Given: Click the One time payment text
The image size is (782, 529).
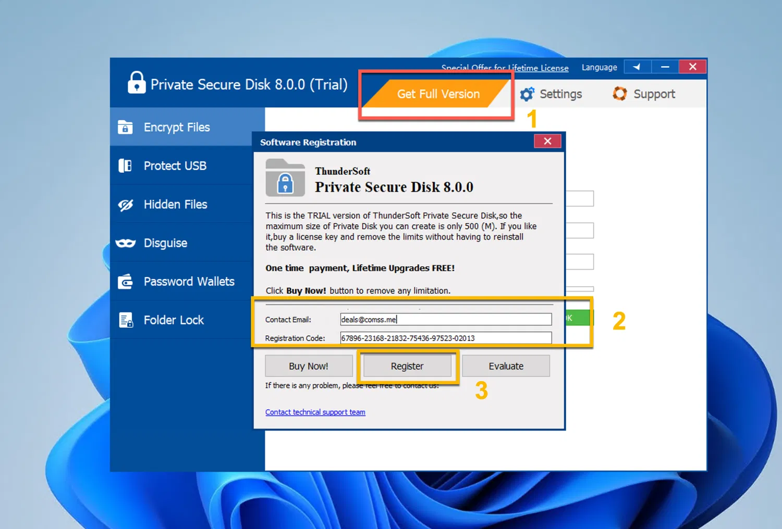Looking at the screenshot, I should point(360,268).
